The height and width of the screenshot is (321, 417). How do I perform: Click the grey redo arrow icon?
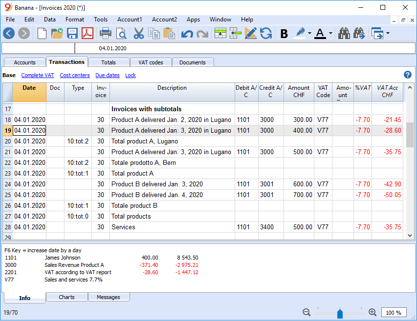click(202, 34)
